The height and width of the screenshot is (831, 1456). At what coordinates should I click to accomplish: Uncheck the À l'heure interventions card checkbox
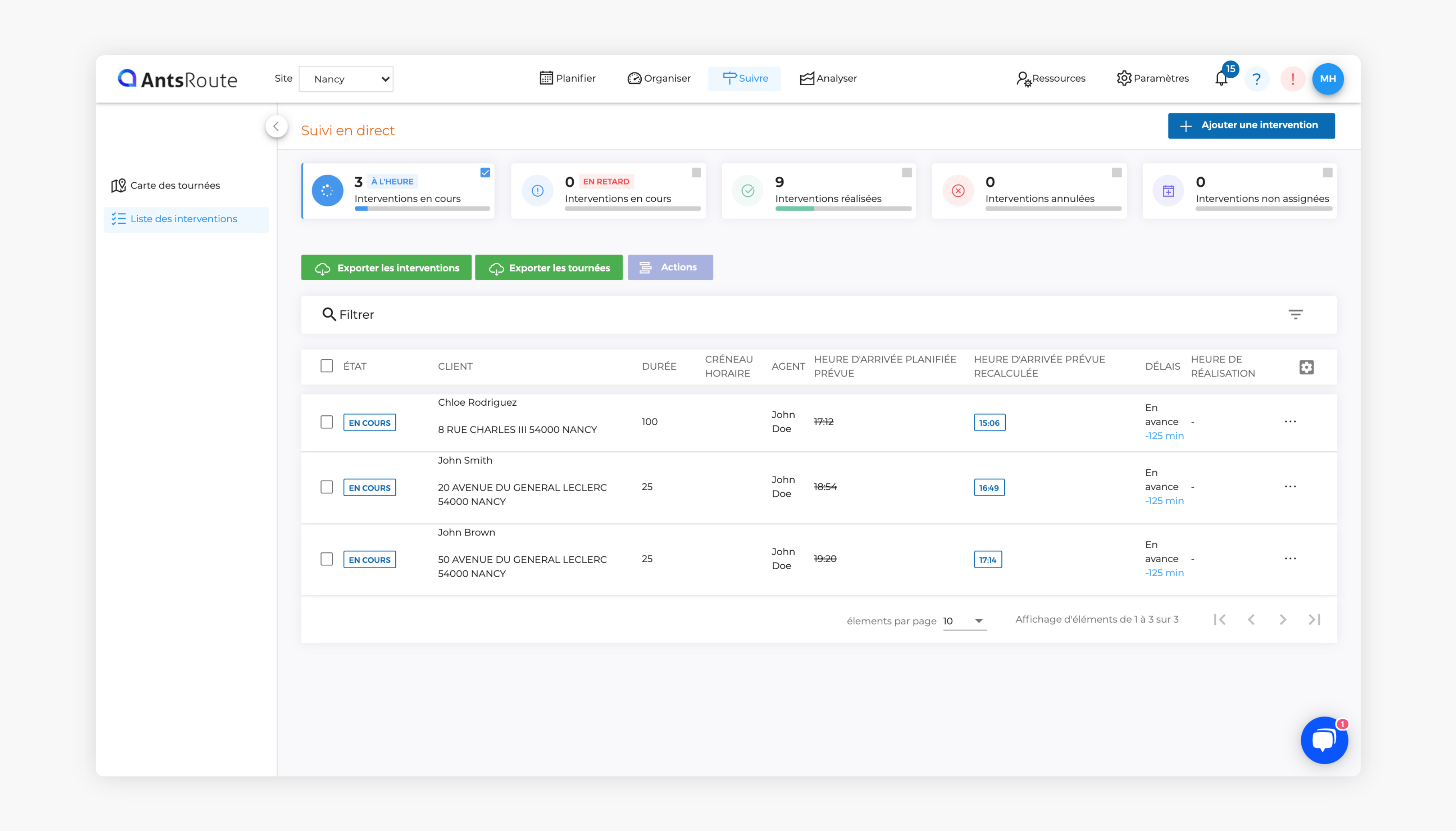(485, 172)
